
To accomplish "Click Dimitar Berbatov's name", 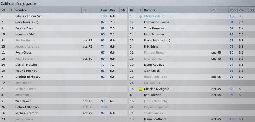I will coord(28,77).
